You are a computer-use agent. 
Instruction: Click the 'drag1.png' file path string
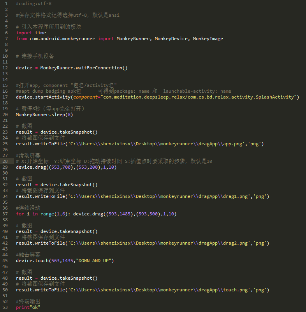click(159, 196)
